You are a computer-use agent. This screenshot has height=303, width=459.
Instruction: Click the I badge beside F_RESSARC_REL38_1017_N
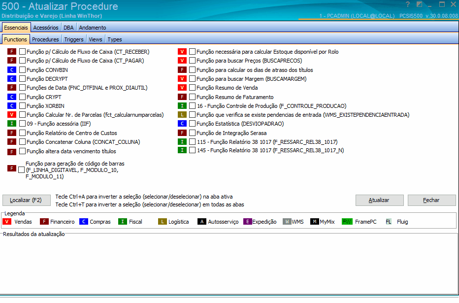(182, 150)
